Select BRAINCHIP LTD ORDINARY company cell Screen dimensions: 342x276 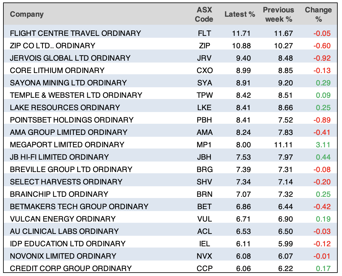59,194
